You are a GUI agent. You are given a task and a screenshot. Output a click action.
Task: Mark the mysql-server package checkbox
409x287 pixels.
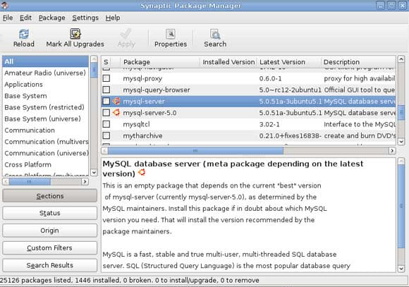click(106, 102)
